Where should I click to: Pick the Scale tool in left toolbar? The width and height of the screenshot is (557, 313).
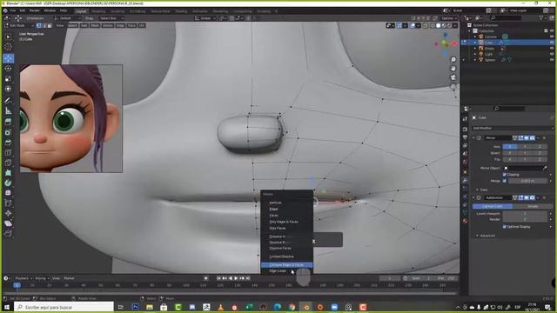click(8, 78)
